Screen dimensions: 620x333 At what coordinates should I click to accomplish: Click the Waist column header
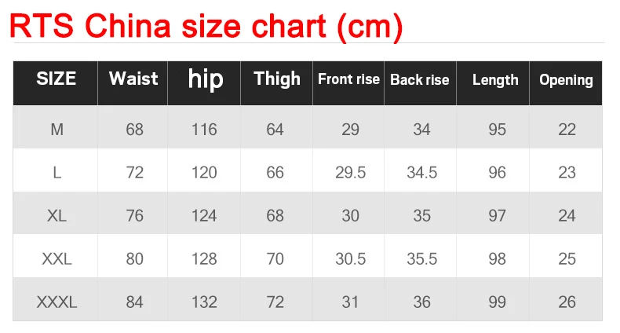tap(133, 79)
